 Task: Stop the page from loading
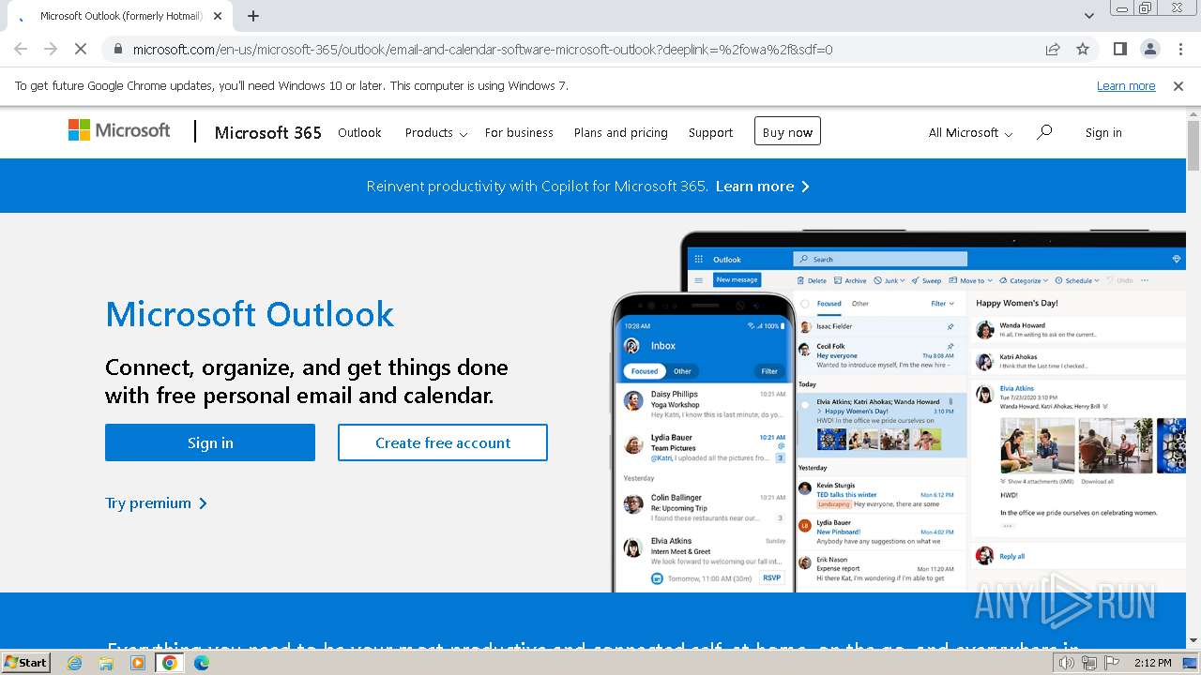pos(81,49)
